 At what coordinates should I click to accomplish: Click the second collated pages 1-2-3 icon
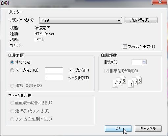coord(135,82)
